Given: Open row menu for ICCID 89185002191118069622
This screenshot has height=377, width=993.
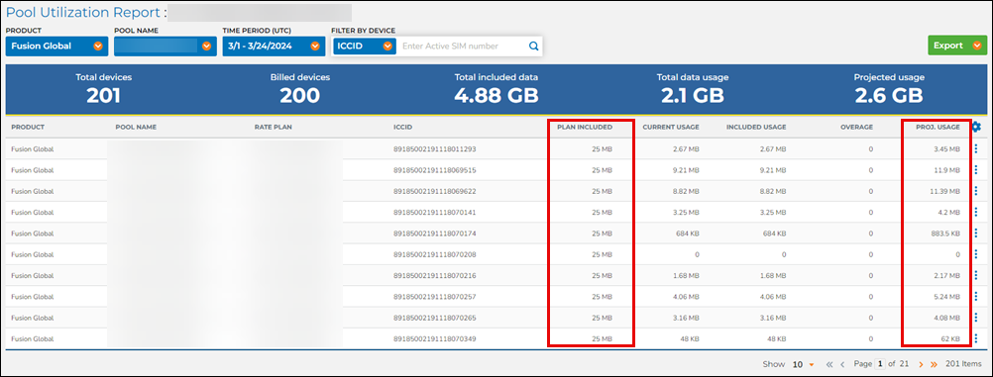Looking at the screenshot, I should click(976, 191).
